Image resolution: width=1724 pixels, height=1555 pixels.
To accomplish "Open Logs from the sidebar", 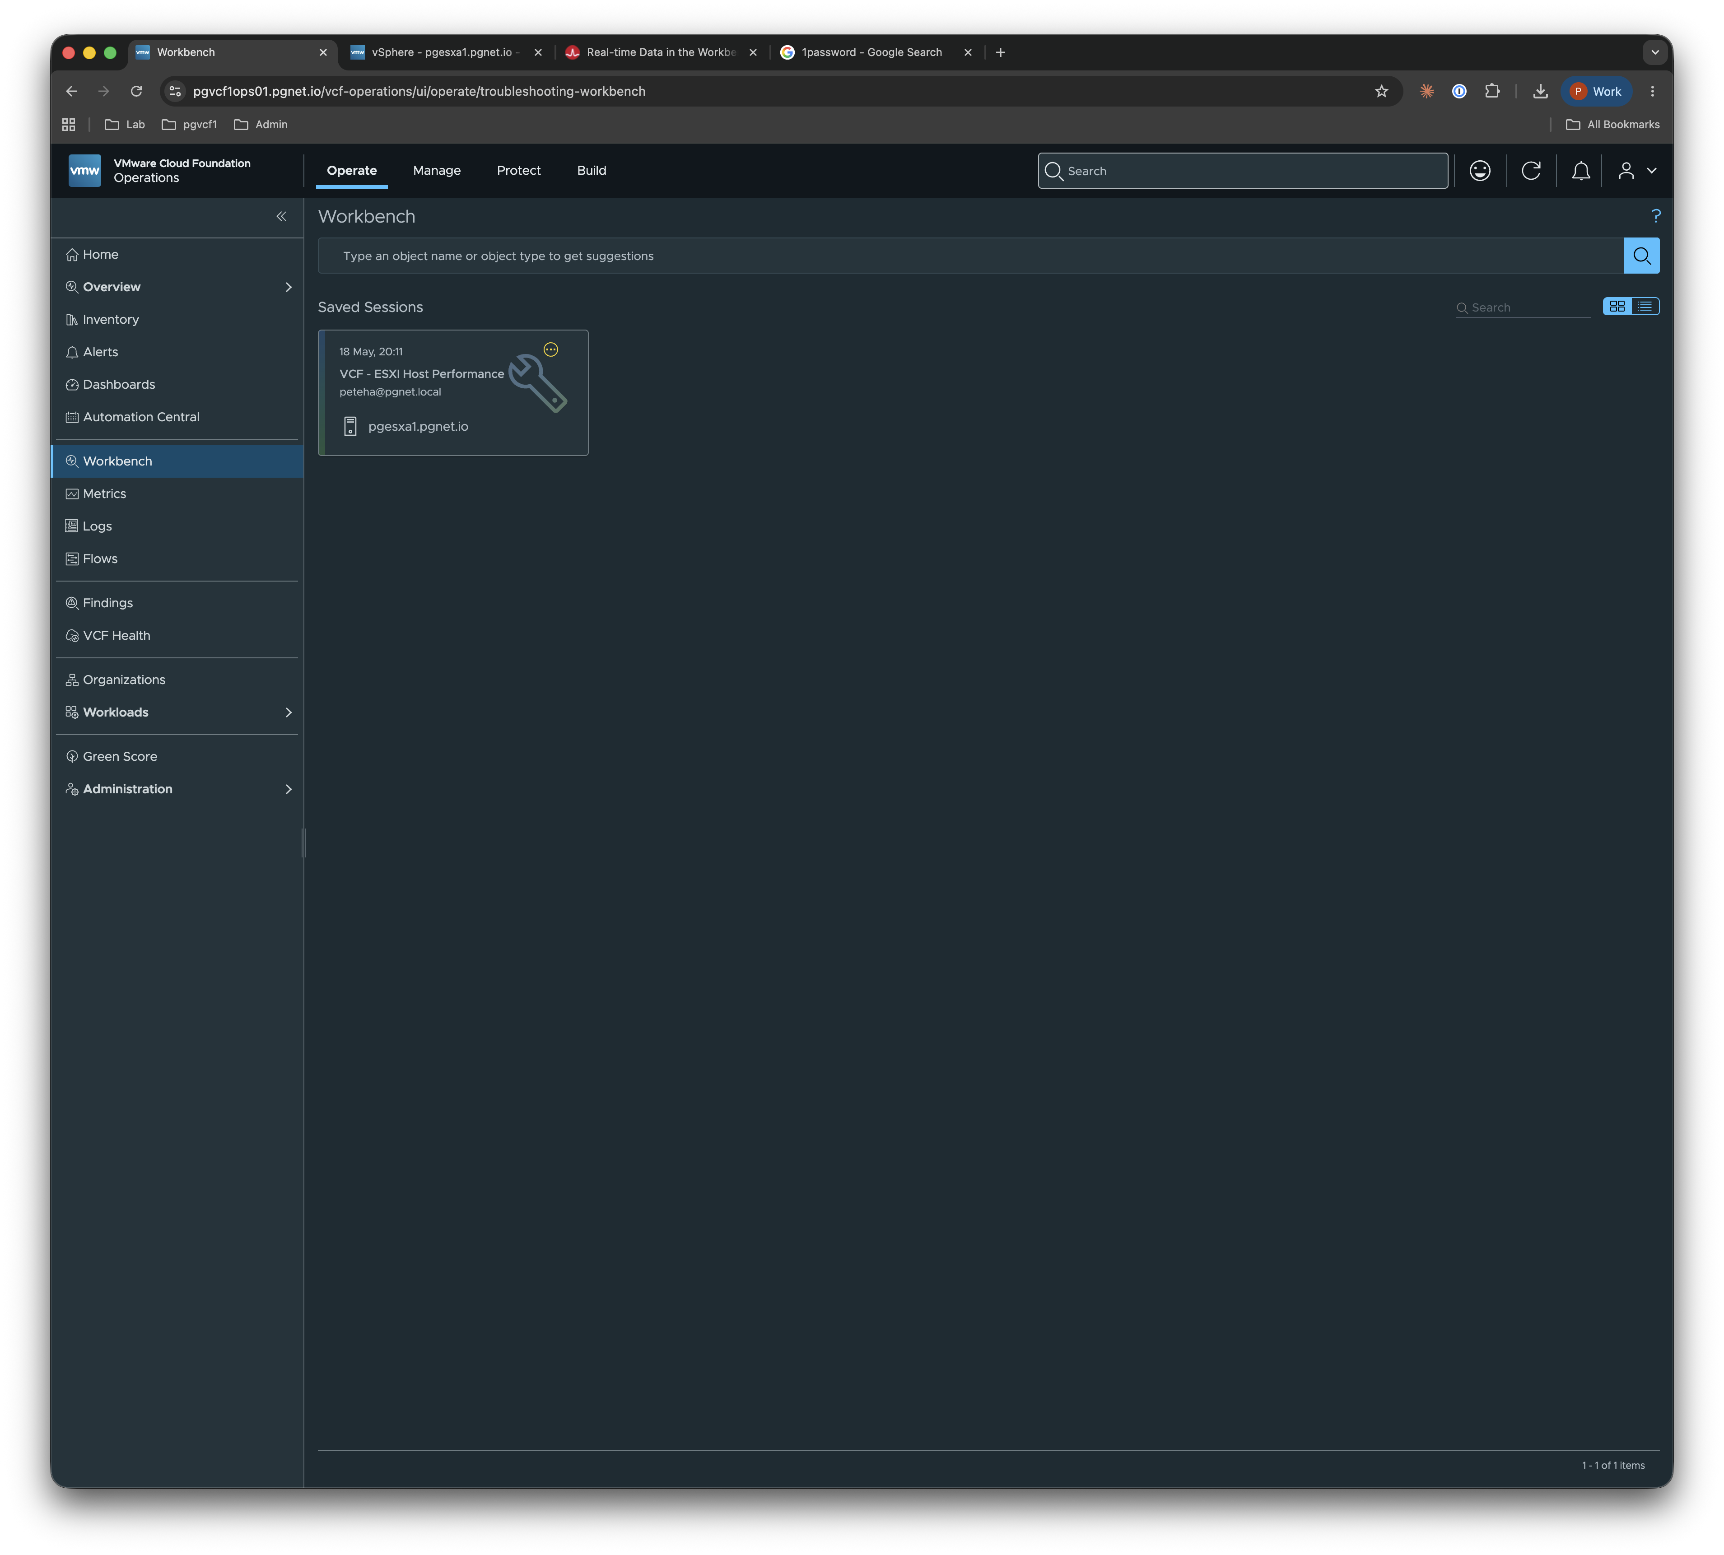I will (97, 526).
